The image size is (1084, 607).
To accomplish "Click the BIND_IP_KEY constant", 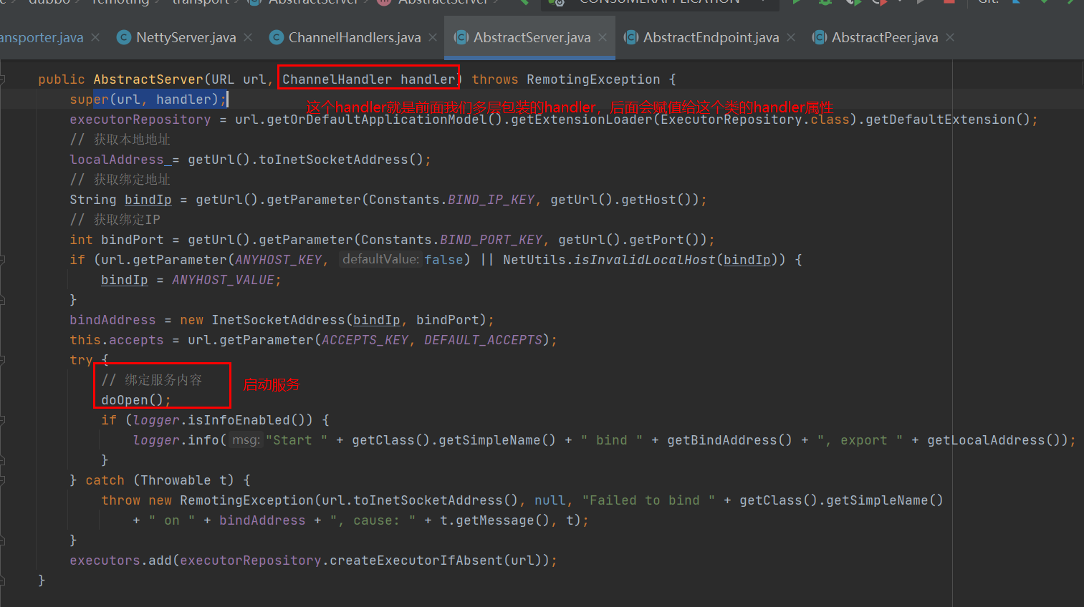I will point(491,200).
